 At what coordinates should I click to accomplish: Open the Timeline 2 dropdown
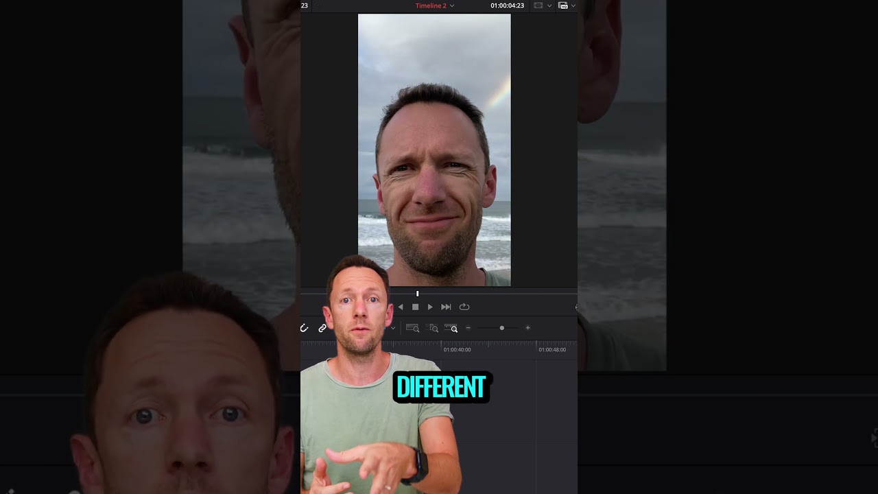(451, 5)
